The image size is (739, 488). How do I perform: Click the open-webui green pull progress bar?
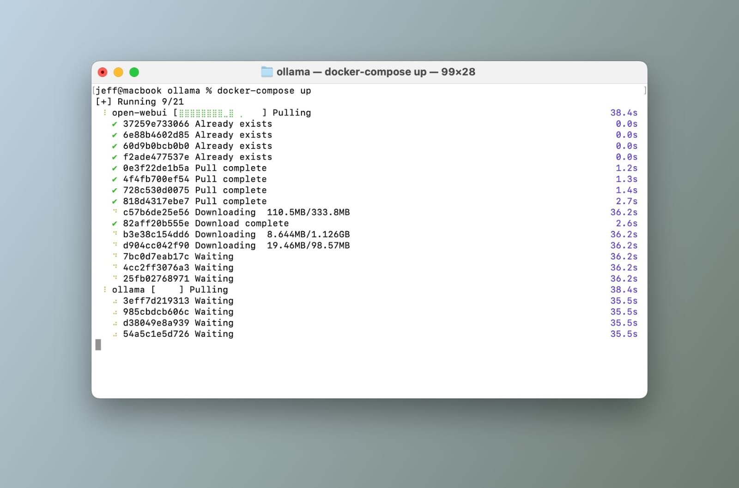point(206,113)
